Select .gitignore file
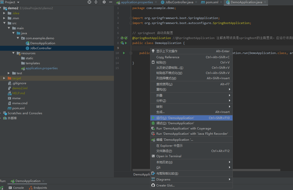 19,83
